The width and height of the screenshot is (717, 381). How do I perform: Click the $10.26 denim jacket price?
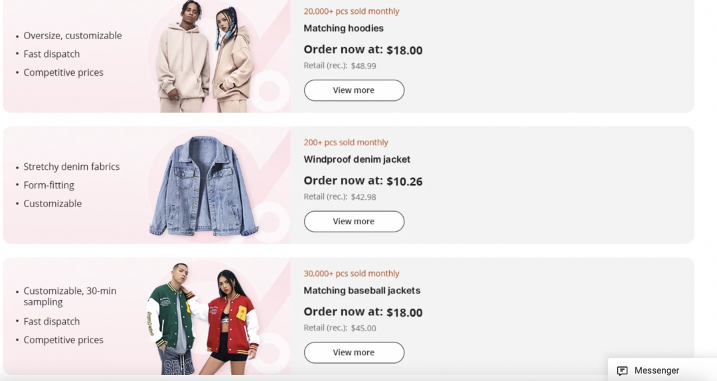point(404,182)
